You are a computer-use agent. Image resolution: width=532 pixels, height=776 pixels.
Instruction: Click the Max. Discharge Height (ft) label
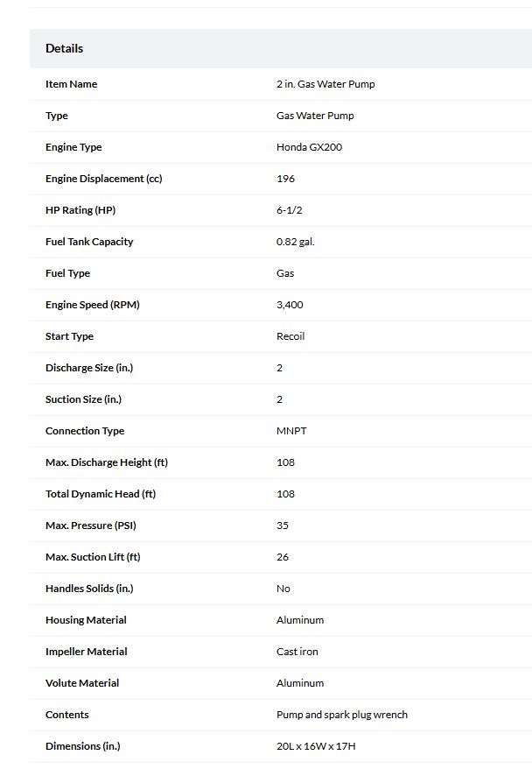(107, 462)
